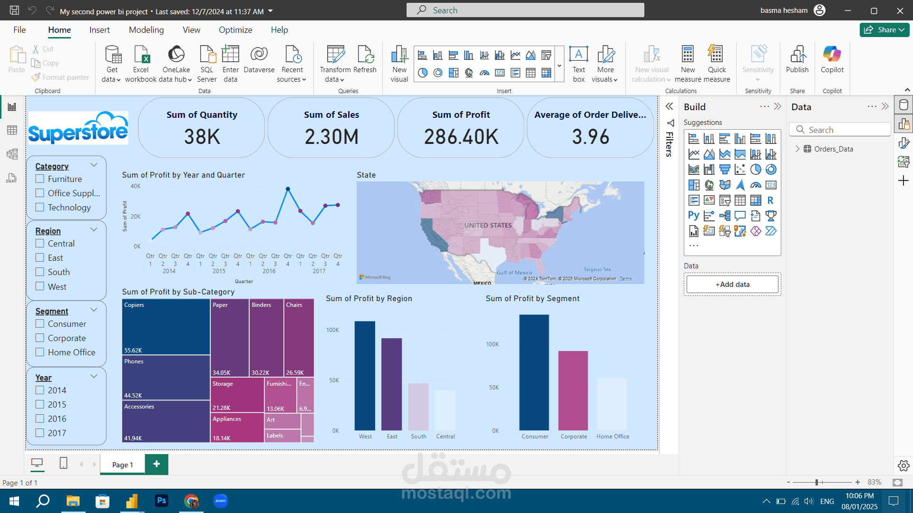Select funnel chart in Build pane
This screenshot has height=513, width=913.
[x=725, y=169]
